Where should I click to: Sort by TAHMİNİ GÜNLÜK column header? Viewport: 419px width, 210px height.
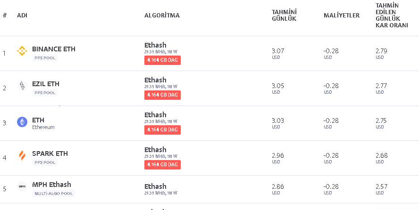(x=284, y=16)
